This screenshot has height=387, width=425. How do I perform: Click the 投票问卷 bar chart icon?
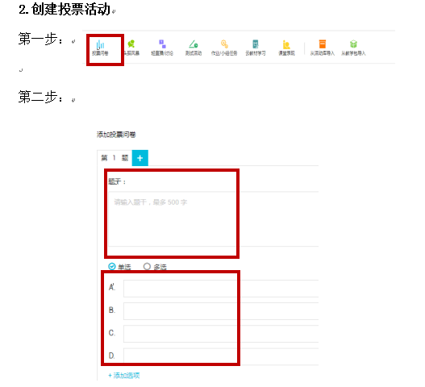click(100, 44)
